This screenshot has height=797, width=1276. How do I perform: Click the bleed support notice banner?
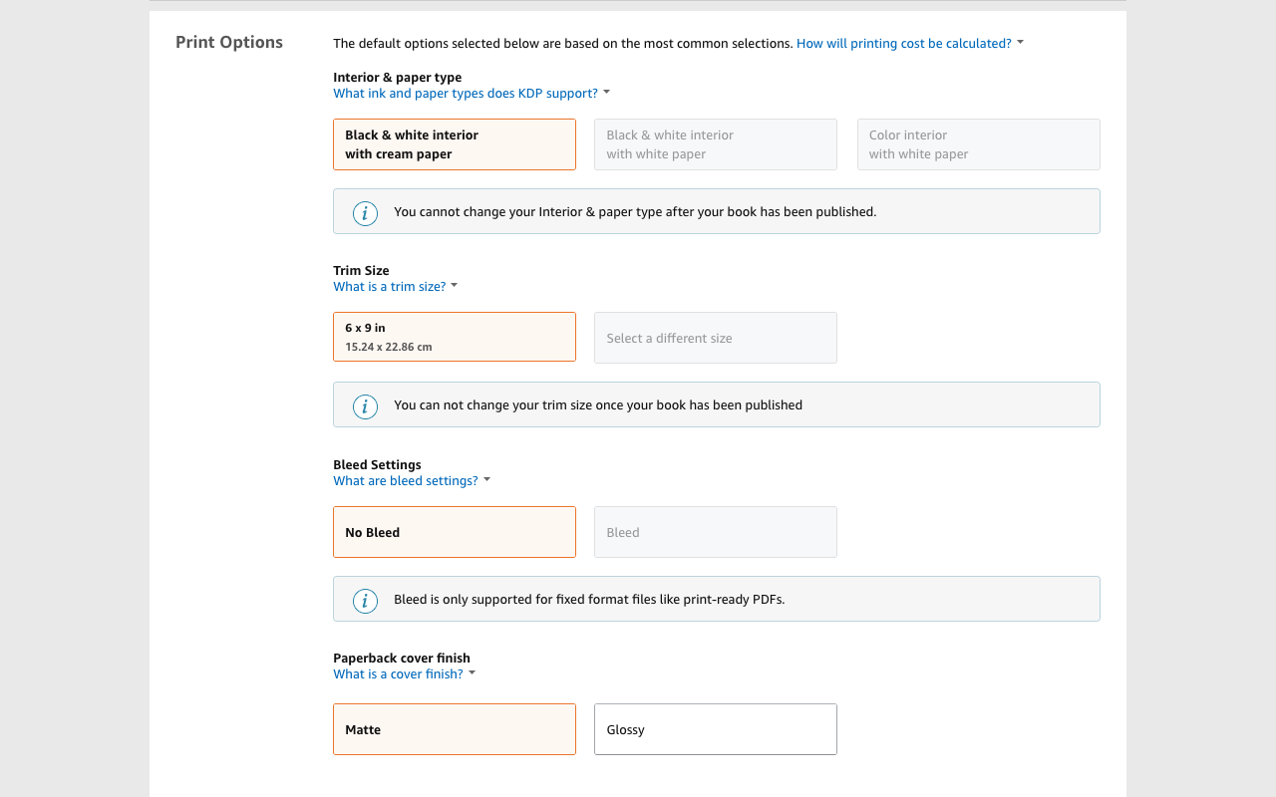[716, 598]
